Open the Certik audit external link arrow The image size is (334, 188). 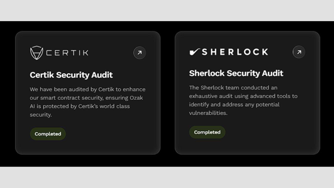pyautogui.click(x=140, y=53)
